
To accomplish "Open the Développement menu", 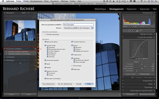I will 36,1.
